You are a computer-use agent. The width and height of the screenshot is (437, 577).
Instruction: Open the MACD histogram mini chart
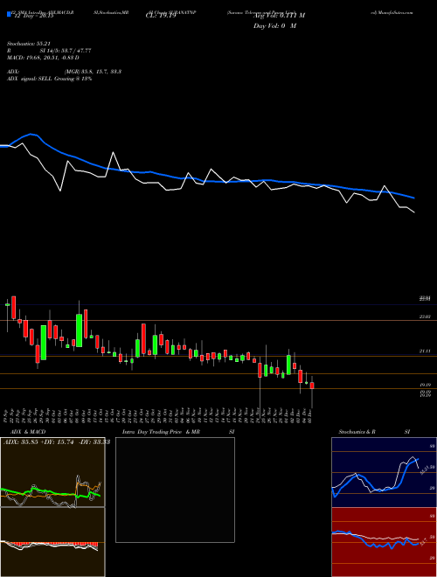pos(52,542)
